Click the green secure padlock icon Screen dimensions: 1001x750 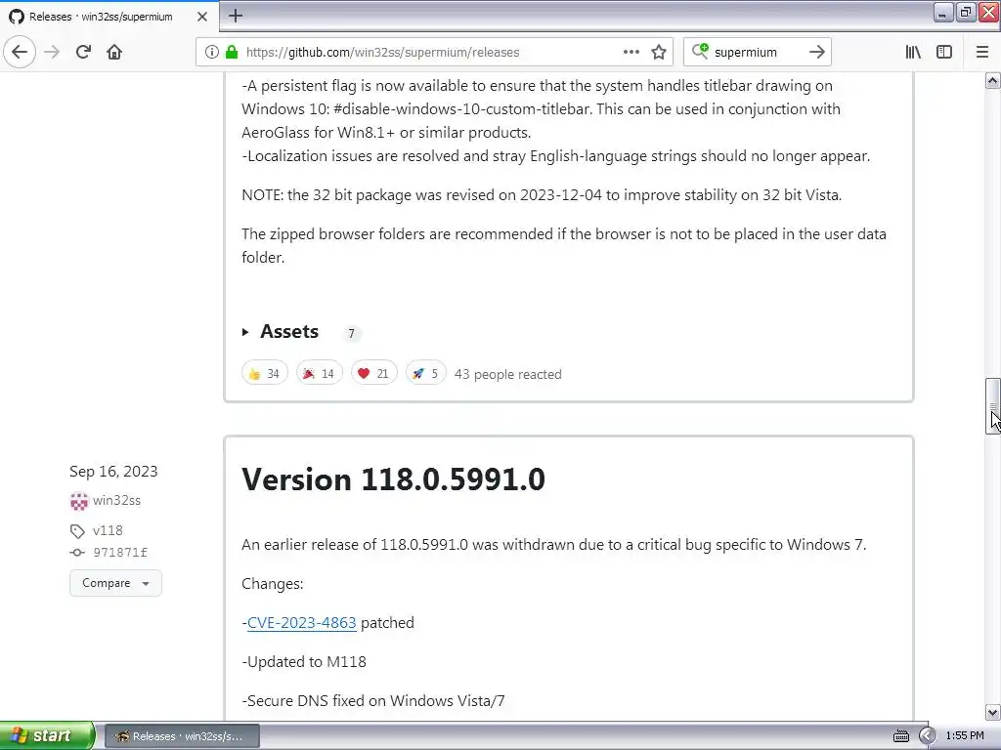click(x=232, y=52)
